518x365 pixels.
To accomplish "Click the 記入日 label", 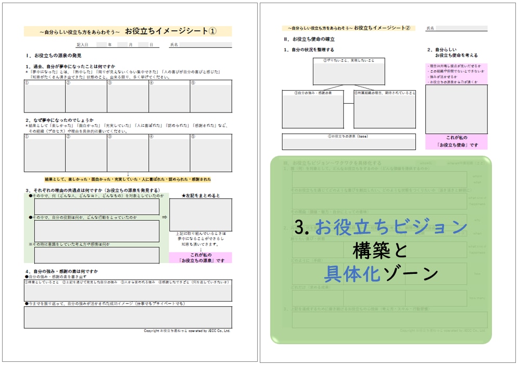I will click(x=83, y=45).
